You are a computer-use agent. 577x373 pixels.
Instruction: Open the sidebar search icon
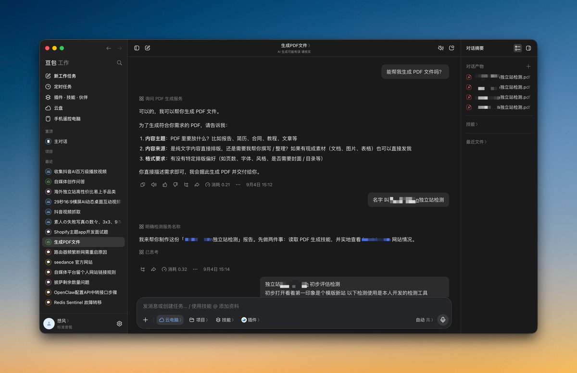pos(119,63)
